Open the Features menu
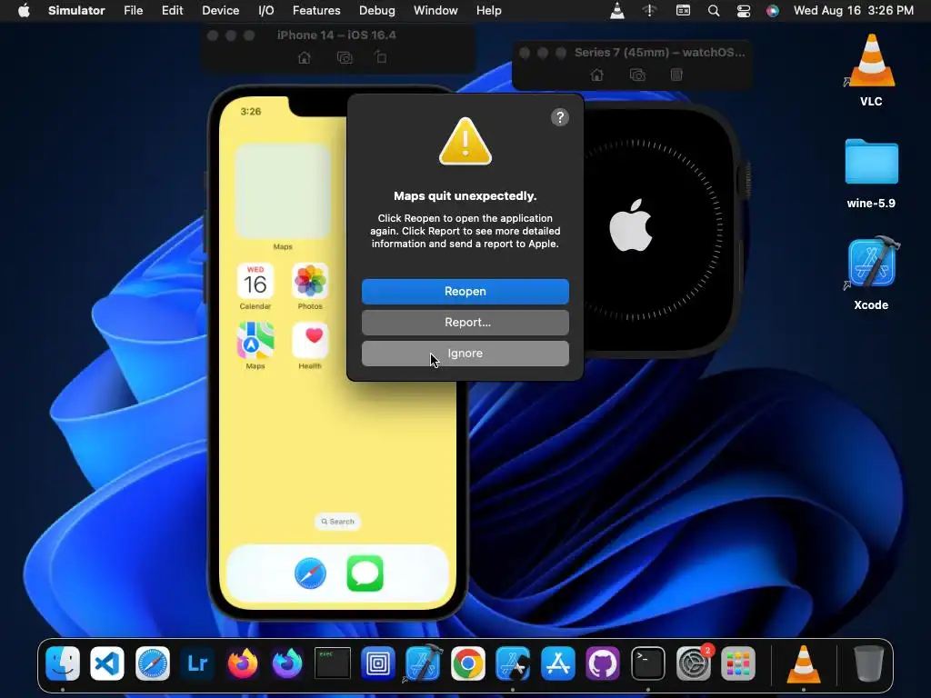The height and width of the screenshot is (698, 931). click(x=316, y=11)
